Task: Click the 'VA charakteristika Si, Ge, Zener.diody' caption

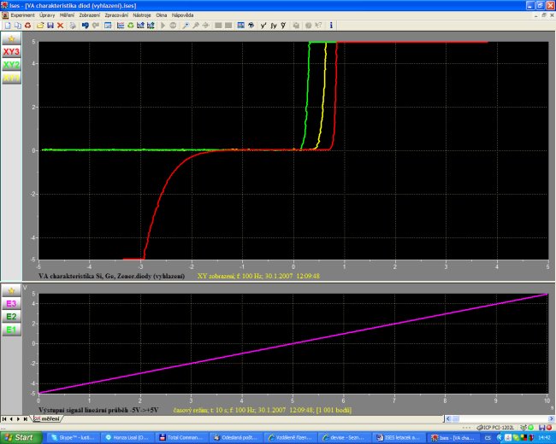Action: 111,276
